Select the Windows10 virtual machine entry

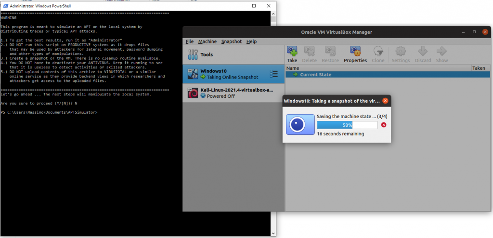tap(234, 74)
